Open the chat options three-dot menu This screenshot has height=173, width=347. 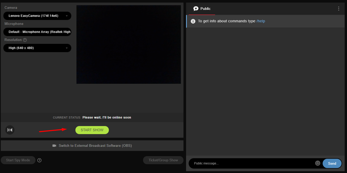pos(338,9)
